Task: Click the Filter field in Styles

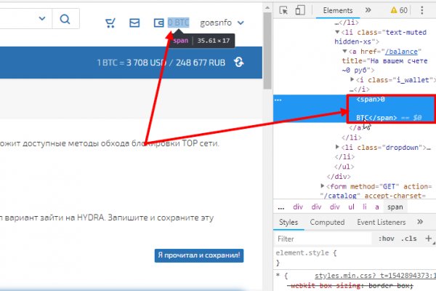Action: click(320, 239)
